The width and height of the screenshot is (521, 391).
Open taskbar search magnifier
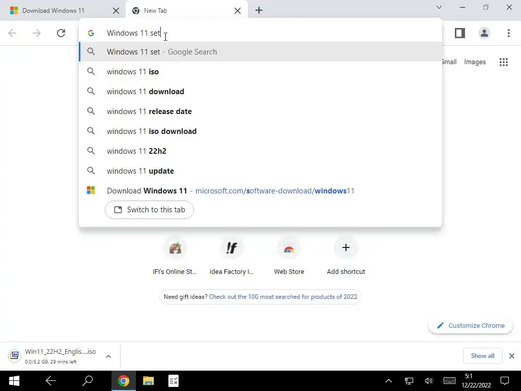coord(88,381)
